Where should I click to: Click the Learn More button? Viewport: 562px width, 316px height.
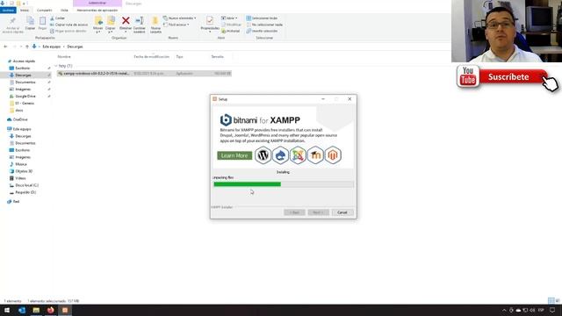click(234, 155)
